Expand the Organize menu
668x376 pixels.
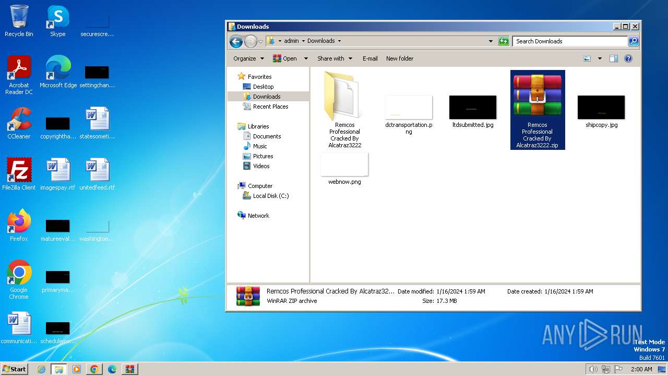coord(248,58)
